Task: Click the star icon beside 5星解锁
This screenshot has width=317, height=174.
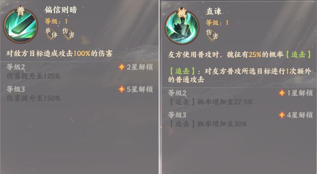Action: 122,89
